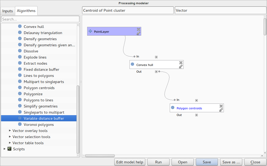The image size is (267, 166).
Task: Click the edit pencil on Convex hull node
Action: pyautogui.click(x=181, y=67)
